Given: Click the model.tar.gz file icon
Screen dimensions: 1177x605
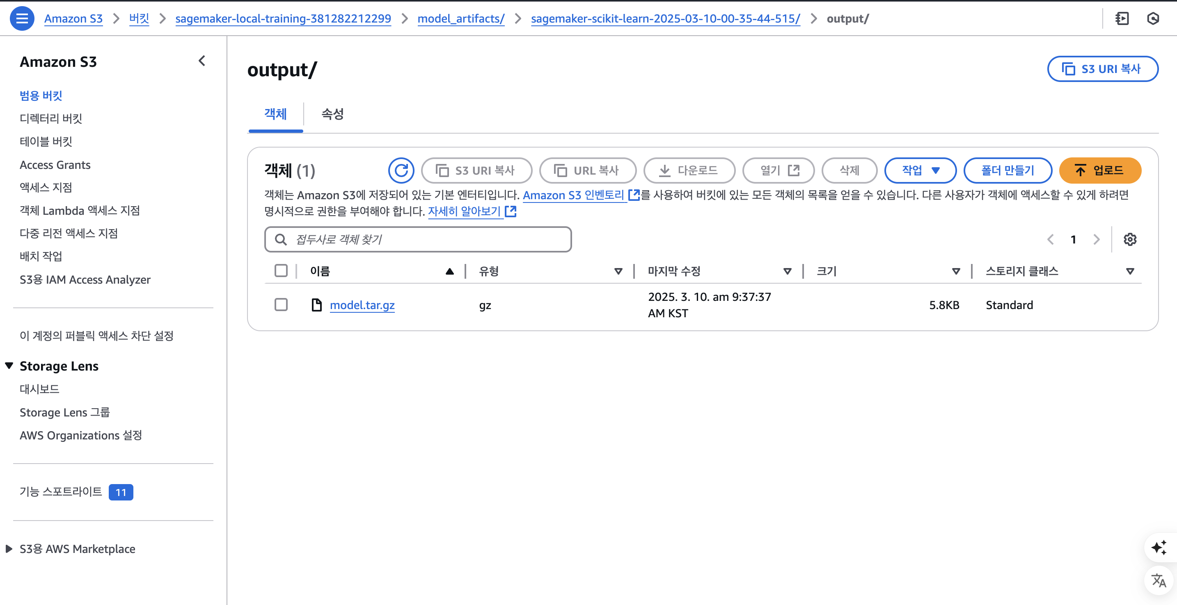Looking at the screenshot, I should point(317,305).
